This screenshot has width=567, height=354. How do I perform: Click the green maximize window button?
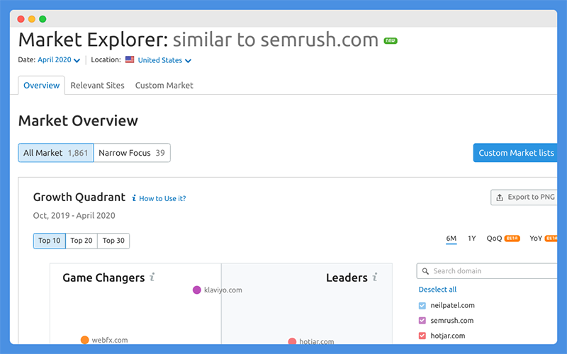coord(43,19)
